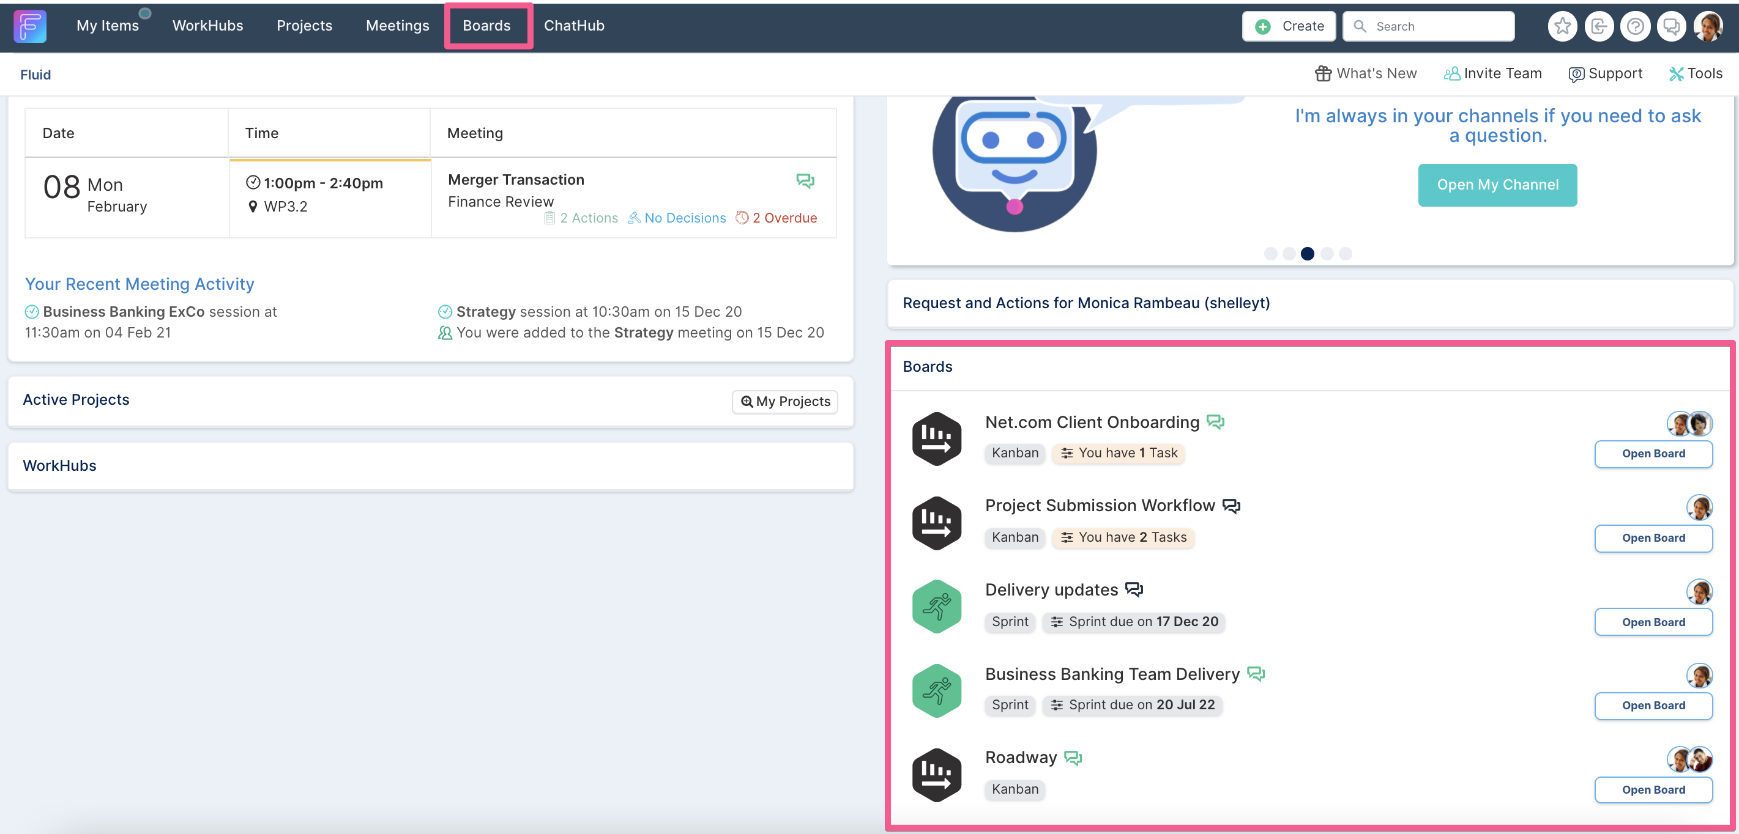Click the Search input field
This screenshot has height=834, width=1739.
[1428, 26]
